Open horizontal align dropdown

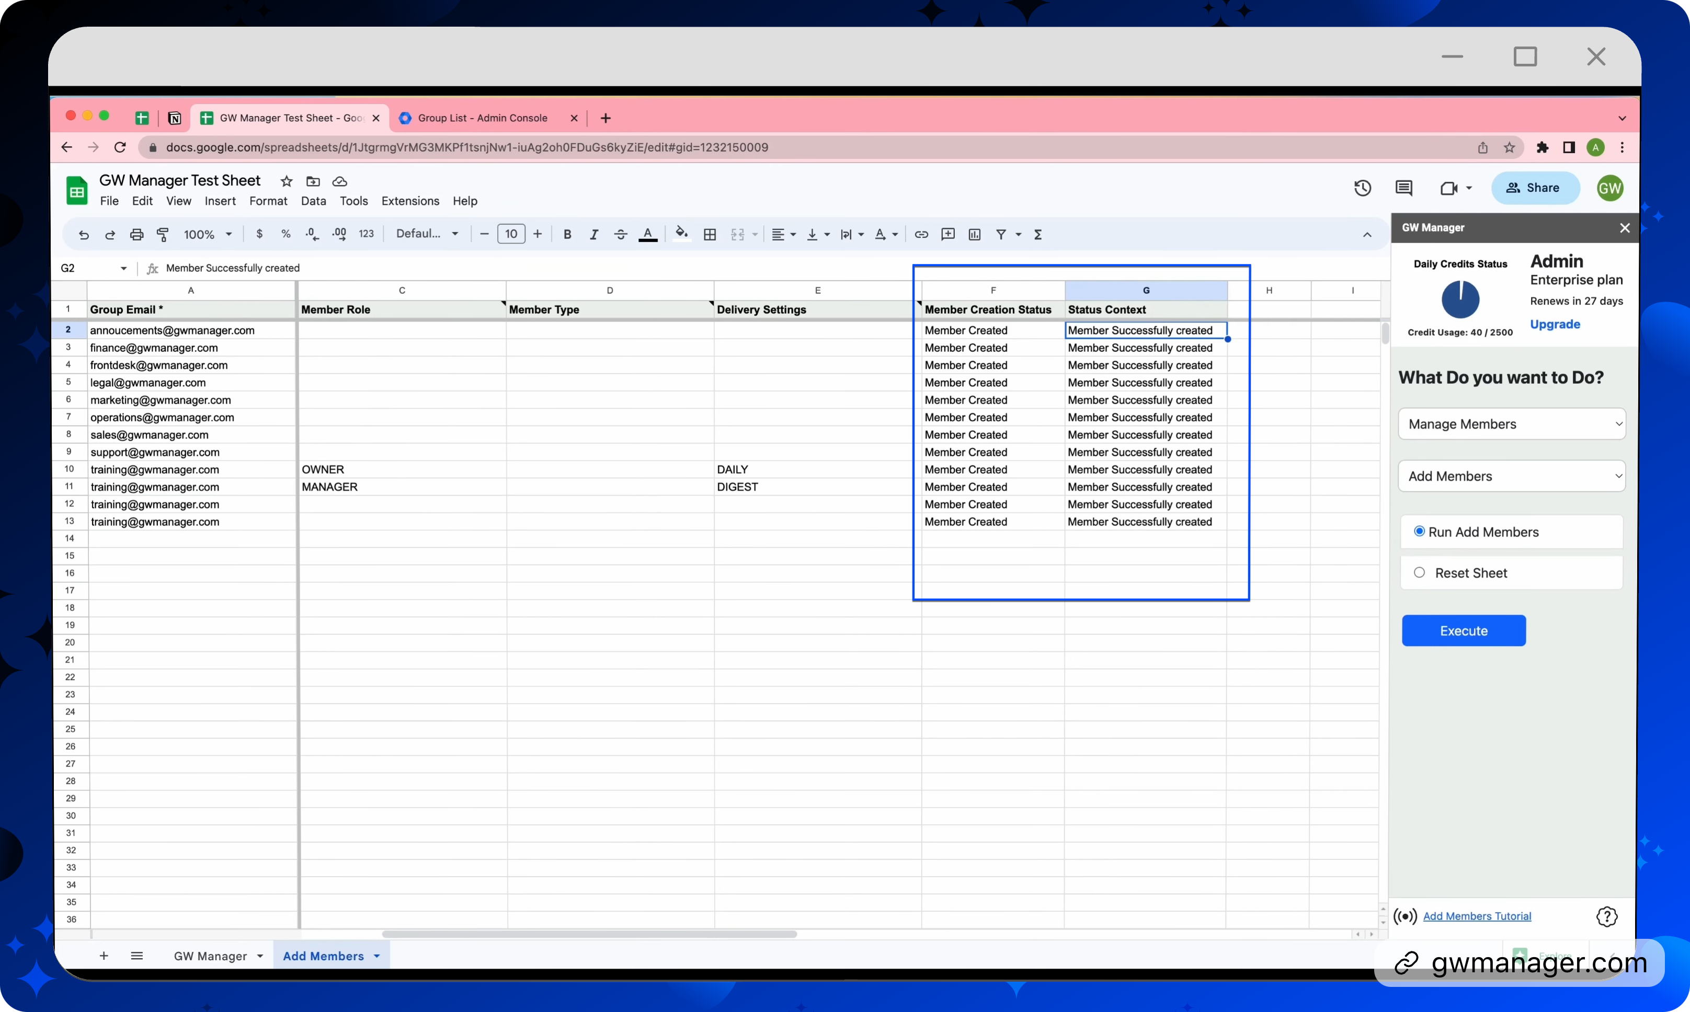click(x=784, y=235)
